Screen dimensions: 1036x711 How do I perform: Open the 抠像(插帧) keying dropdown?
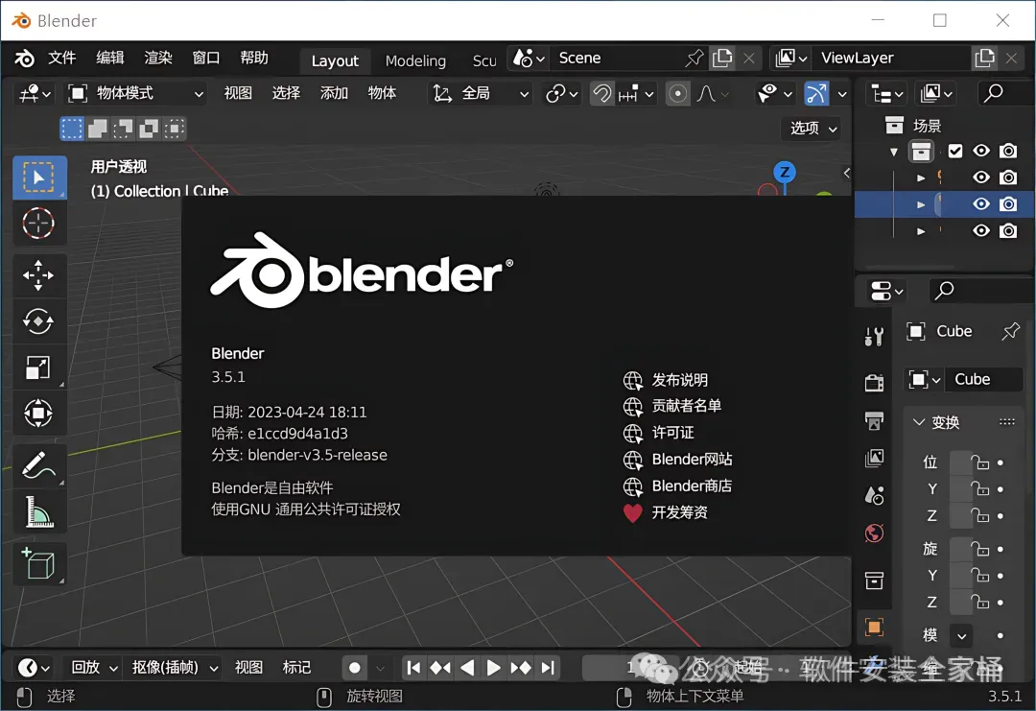pos(175,668)
